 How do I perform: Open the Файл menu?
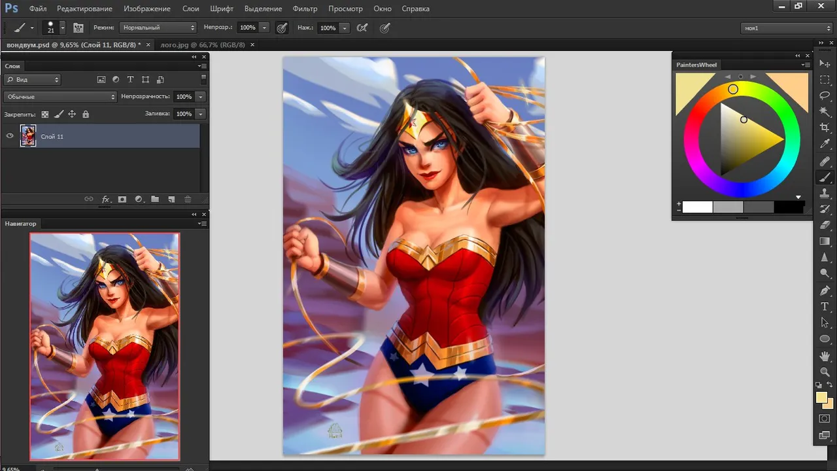[38, 9]
